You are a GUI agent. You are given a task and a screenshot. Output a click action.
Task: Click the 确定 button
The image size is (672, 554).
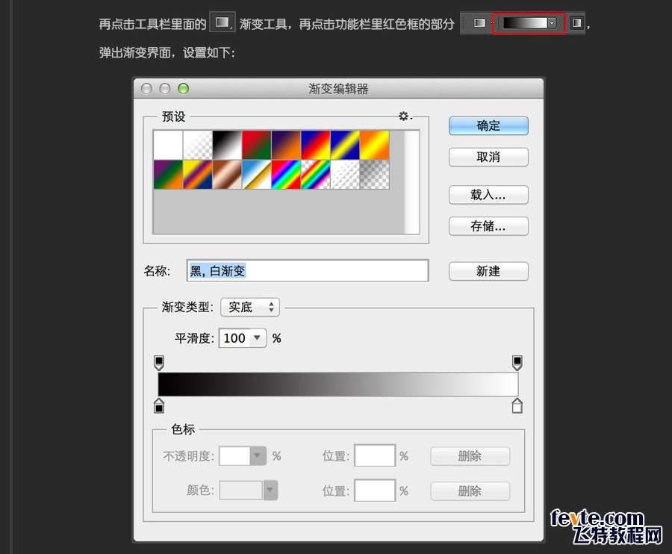tap(488, 125)
